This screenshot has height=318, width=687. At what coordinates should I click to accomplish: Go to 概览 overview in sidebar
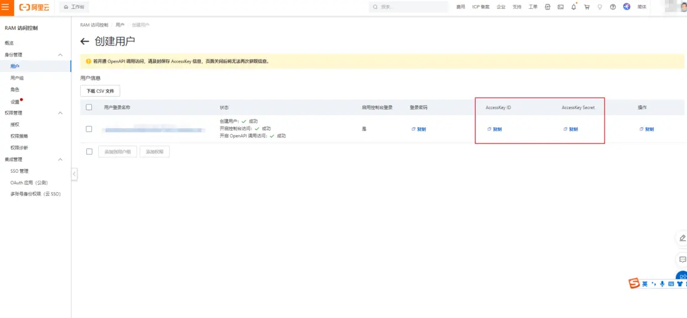pos(9,43)
